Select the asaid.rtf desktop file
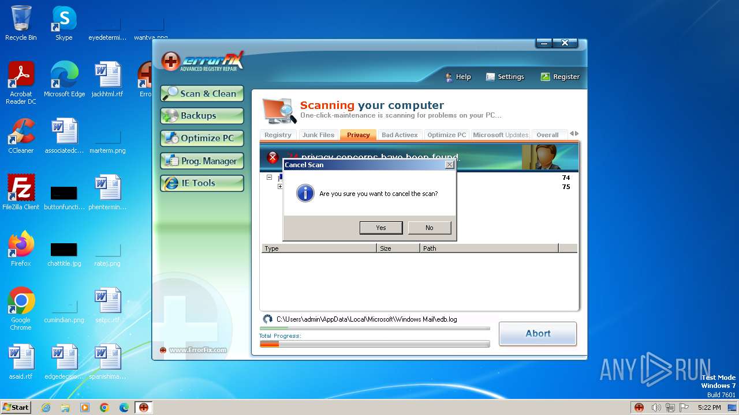Viewport: 739px width, 415px height. pyautogui.click(x=21, y=362)
